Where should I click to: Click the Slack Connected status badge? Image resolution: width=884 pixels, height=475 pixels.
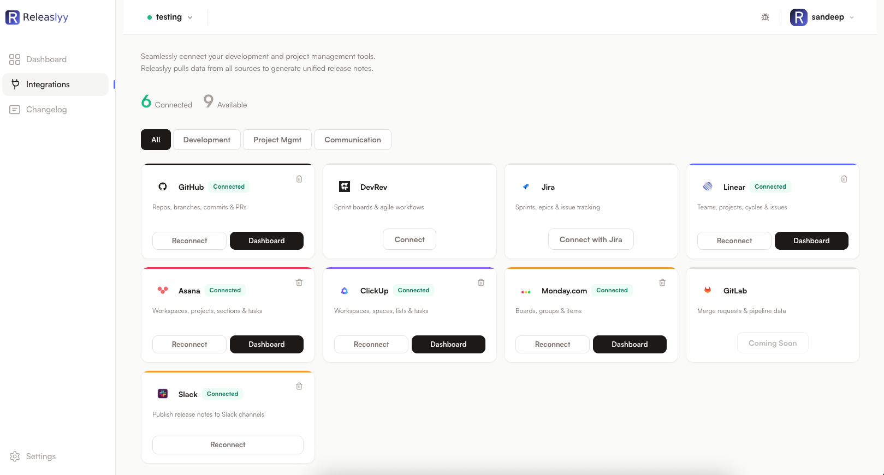222,394
